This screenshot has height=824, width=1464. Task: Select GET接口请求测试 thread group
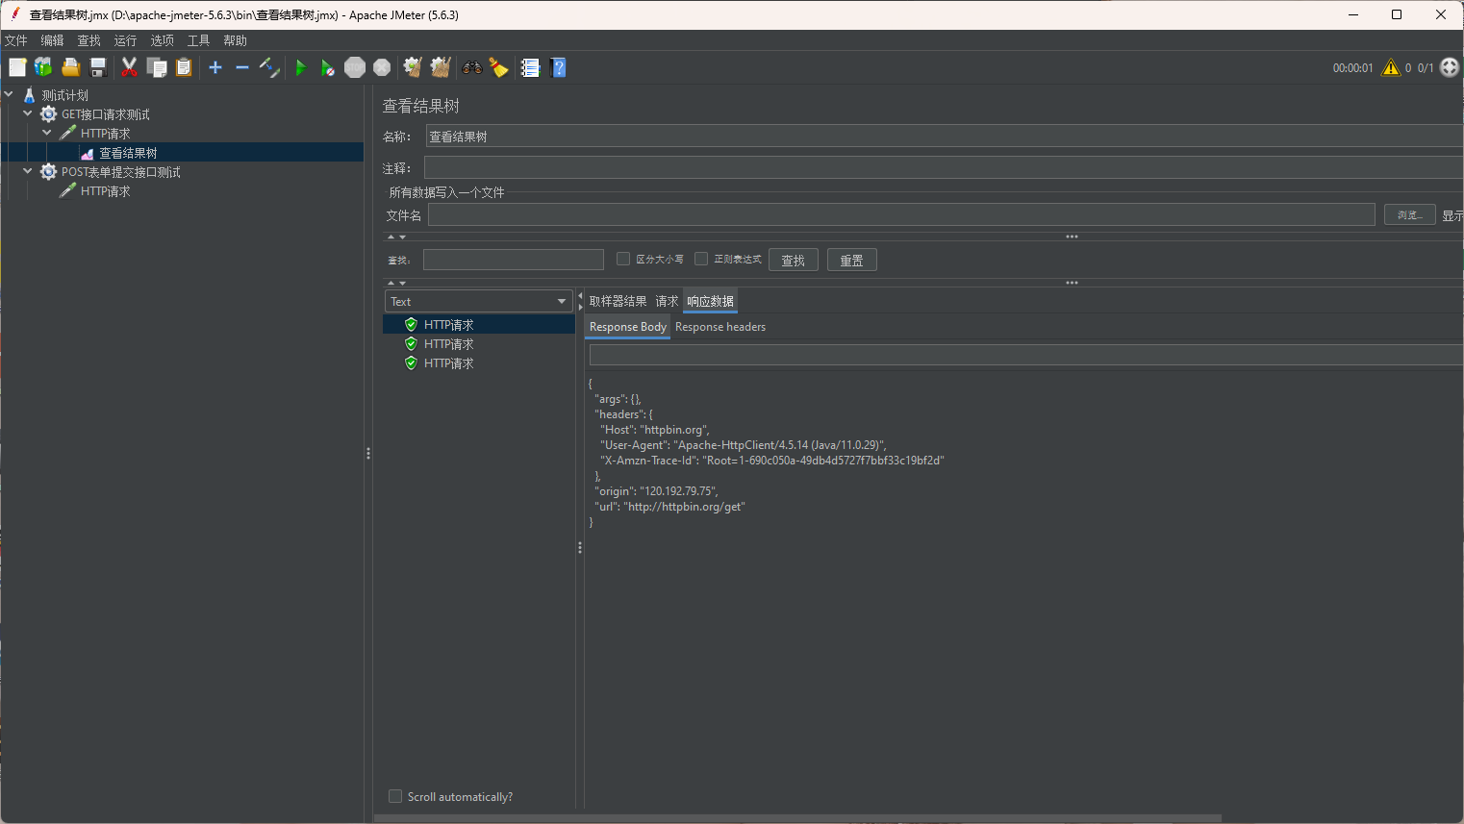click(105, 114)
